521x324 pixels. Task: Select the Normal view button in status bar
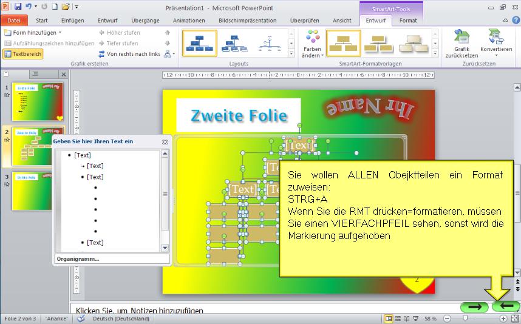pos(388,319)
